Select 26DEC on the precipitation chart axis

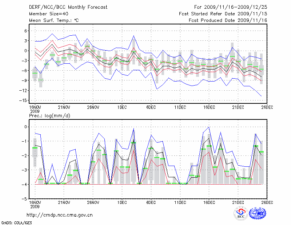click(267, 202)
